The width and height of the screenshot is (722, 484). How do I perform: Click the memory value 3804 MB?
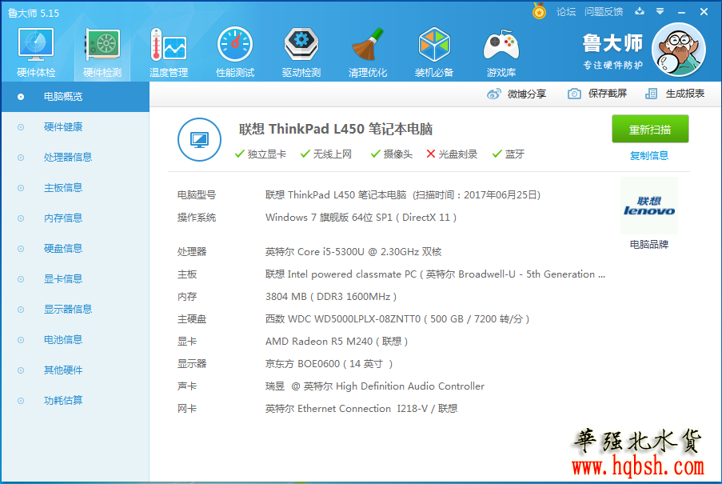click(330, 297)
